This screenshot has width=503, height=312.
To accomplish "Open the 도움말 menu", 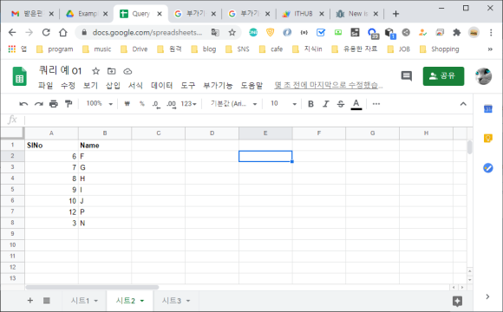I will point(251,86).
